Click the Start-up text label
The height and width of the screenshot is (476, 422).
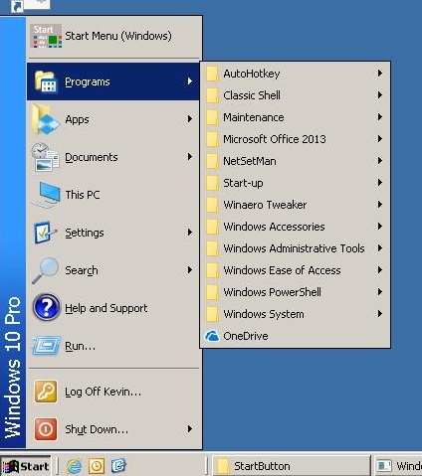coord(243,183)
